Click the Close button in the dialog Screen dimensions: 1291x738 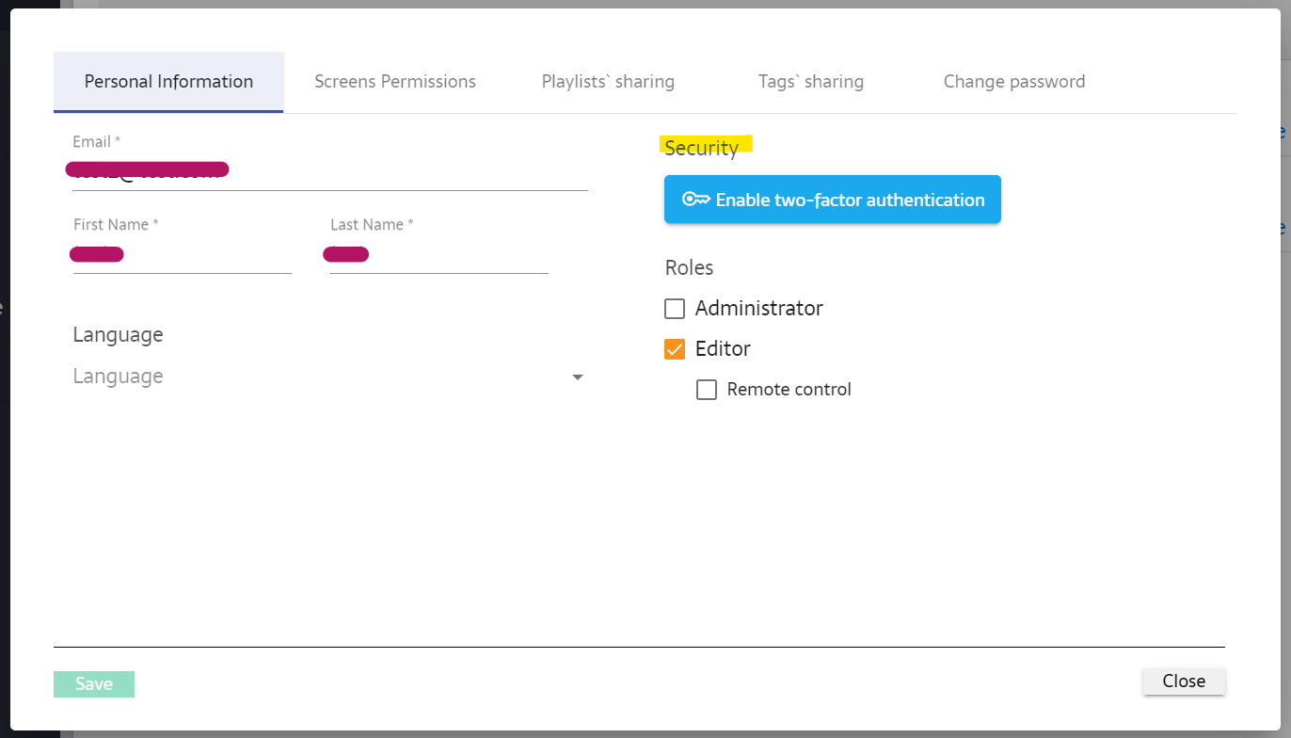click(1184, 682)
